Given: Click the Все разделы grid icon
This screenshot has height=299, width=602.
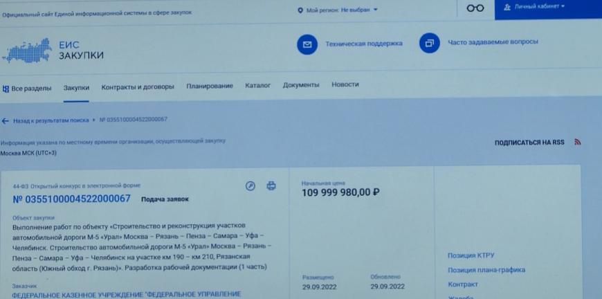Looking at the screenshot, I should click(x=6, y=89).
